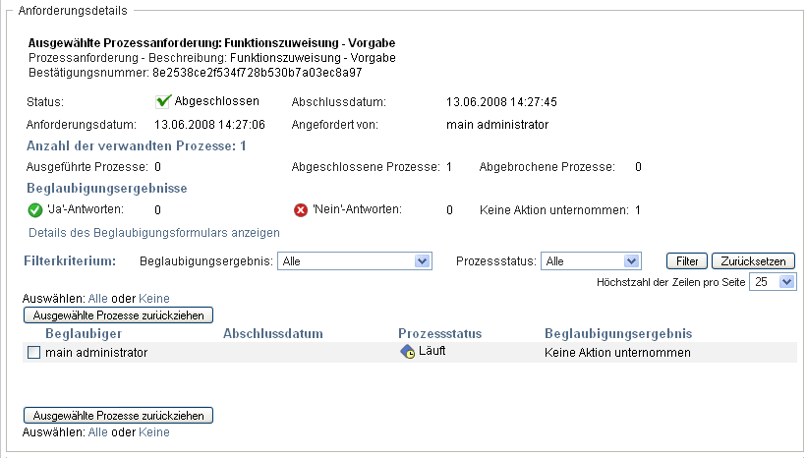Click the bottom Ausgewählte Prozesse zurückziehen button
807x458 pixels.
click(118, 416)
